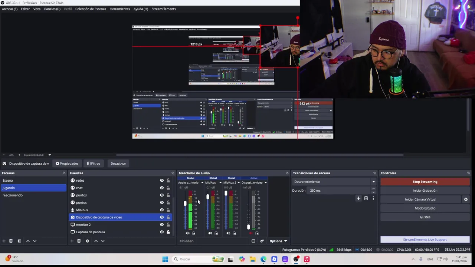Screen dimensions: 475x267
Task: Toggle visibility of Mic/Aux source
Action: 162,210
